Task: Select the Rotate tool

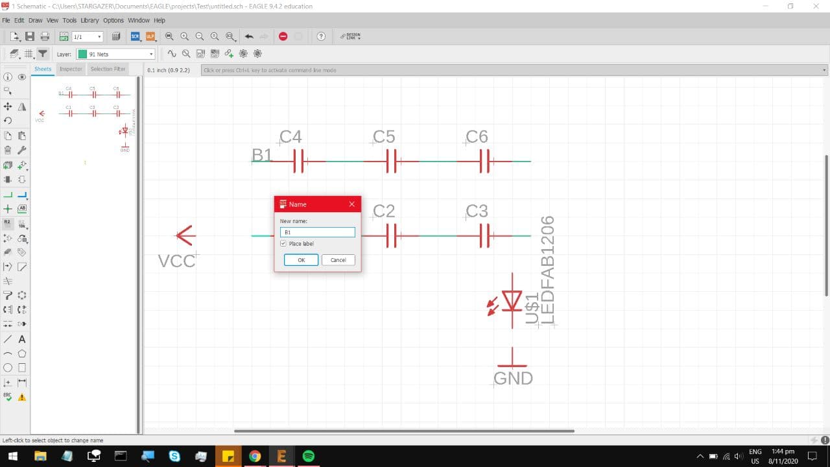Action: coord(8,121)
